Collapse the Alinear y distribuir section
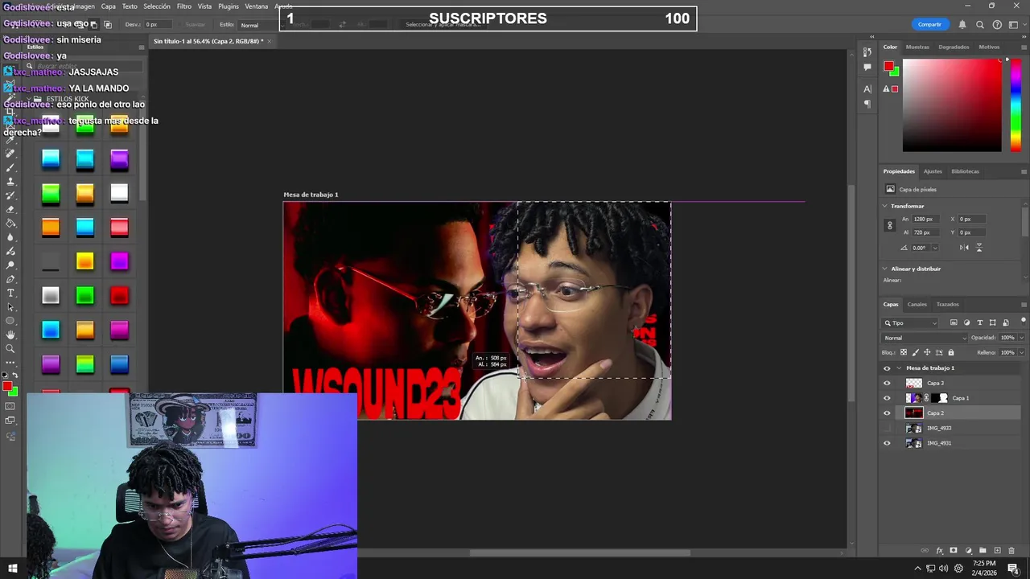The image size is (1030, 579). coord(885,269)
